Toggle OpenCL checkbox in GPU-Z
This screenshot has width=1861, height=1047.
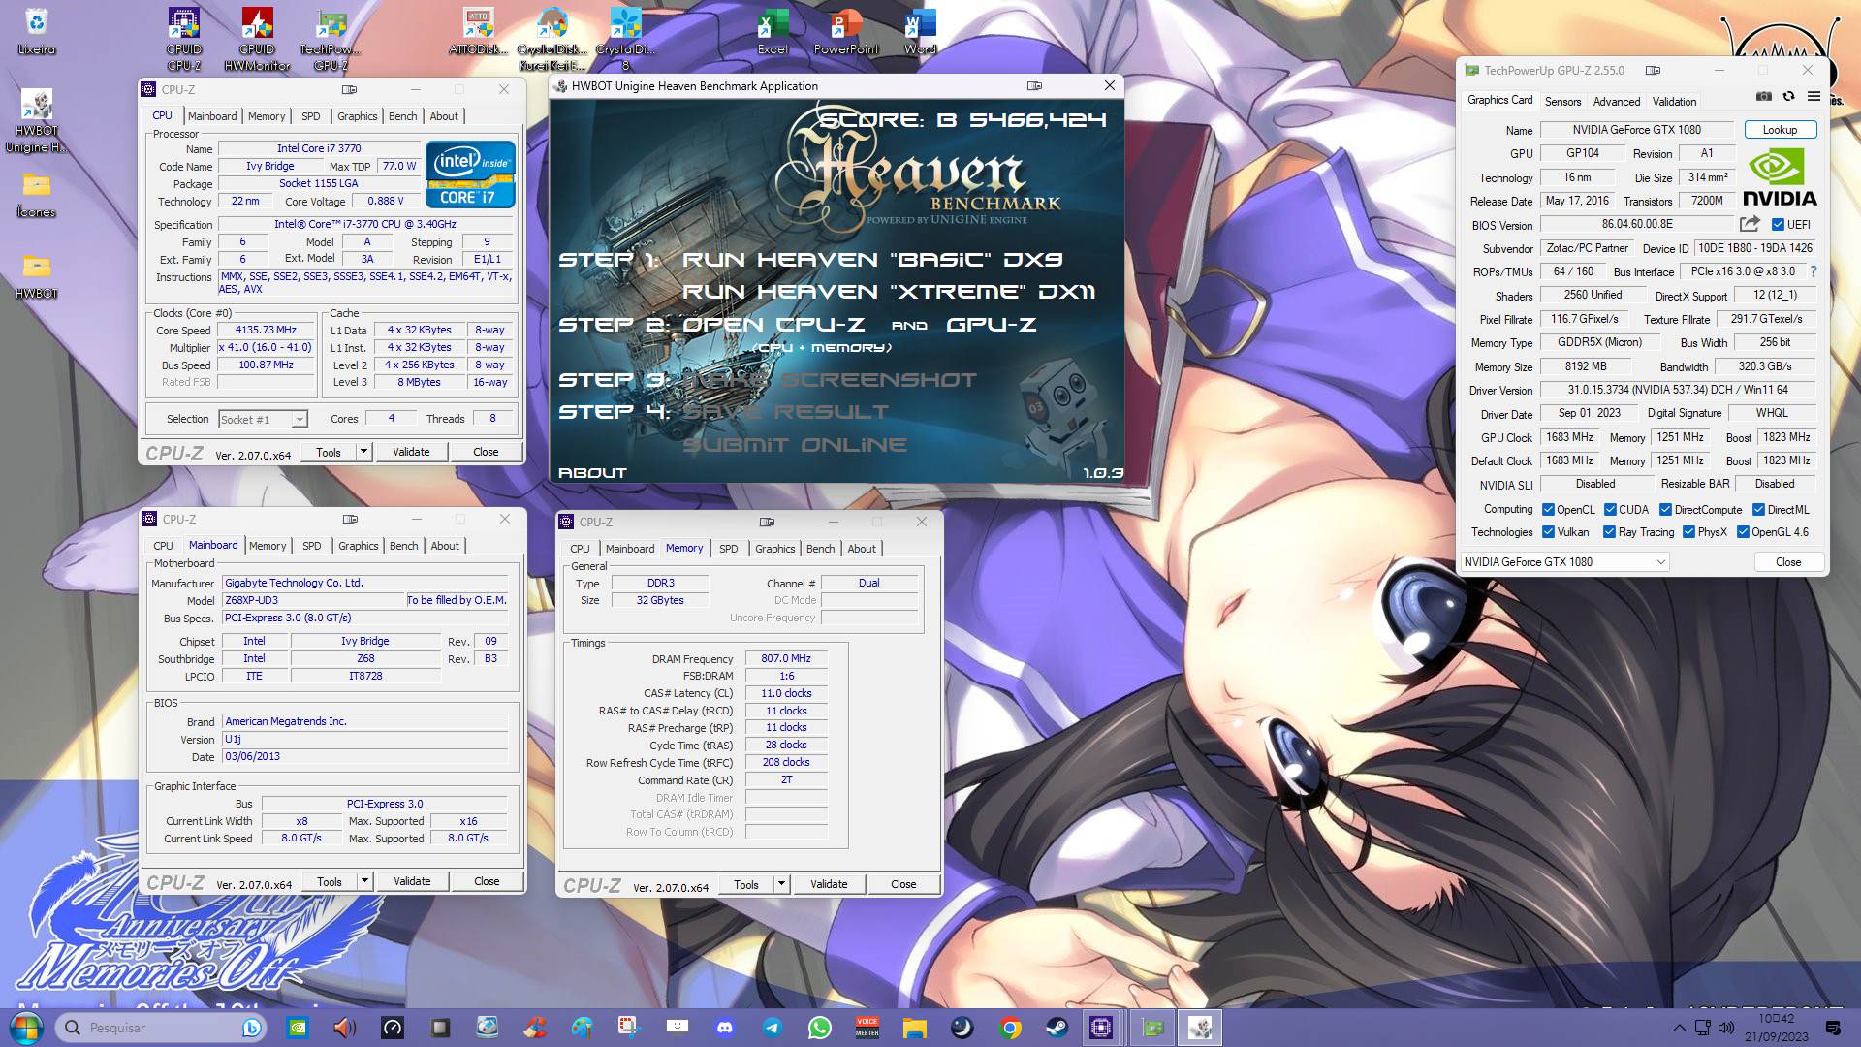(1548, 510)
